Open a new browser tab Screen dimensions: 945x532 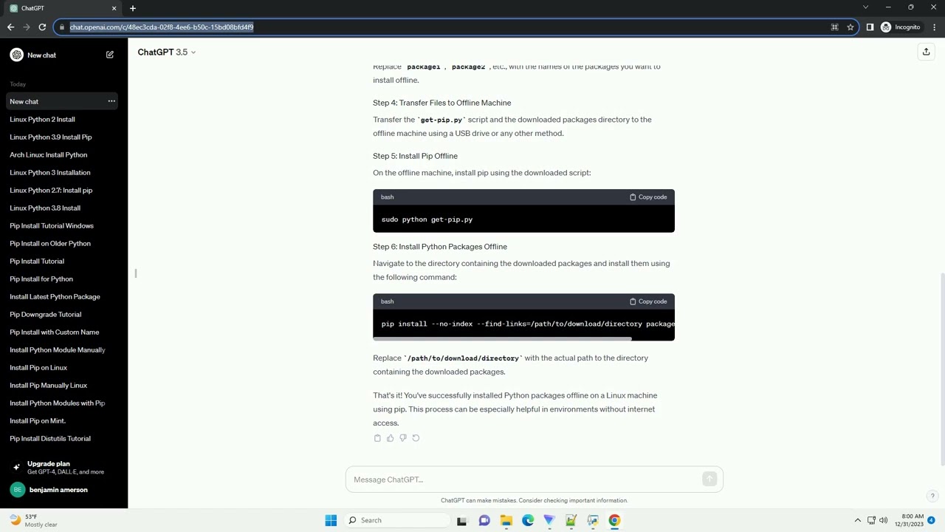coord(133,8)
